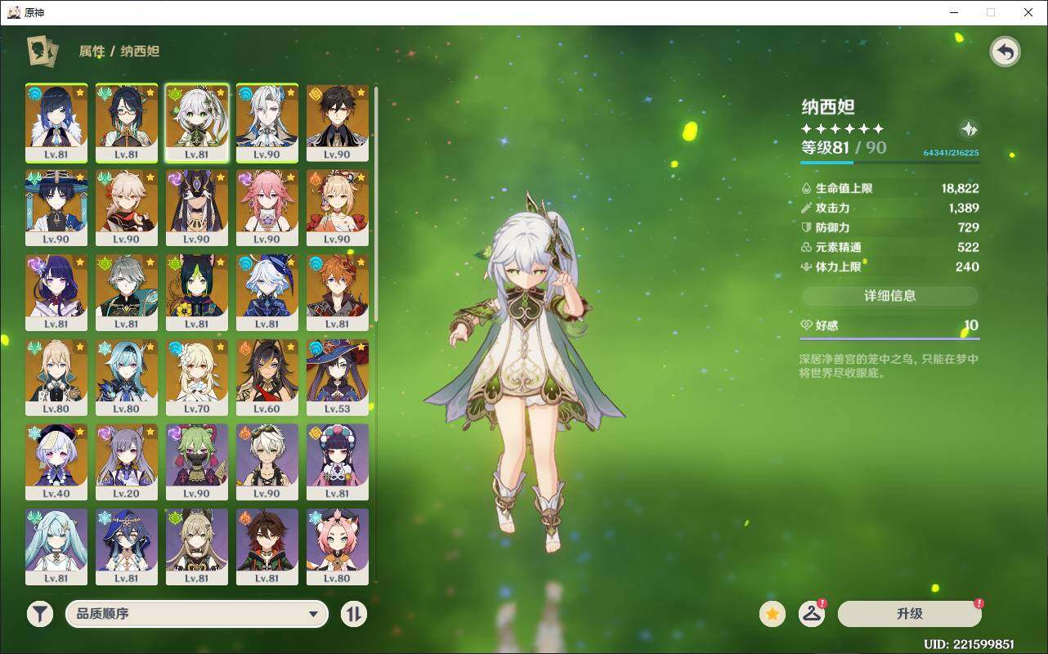The height and width of the screenshot is (654, 1048).
Task: Click the 生命值上限 HP stat row
Action: [889, 188]
